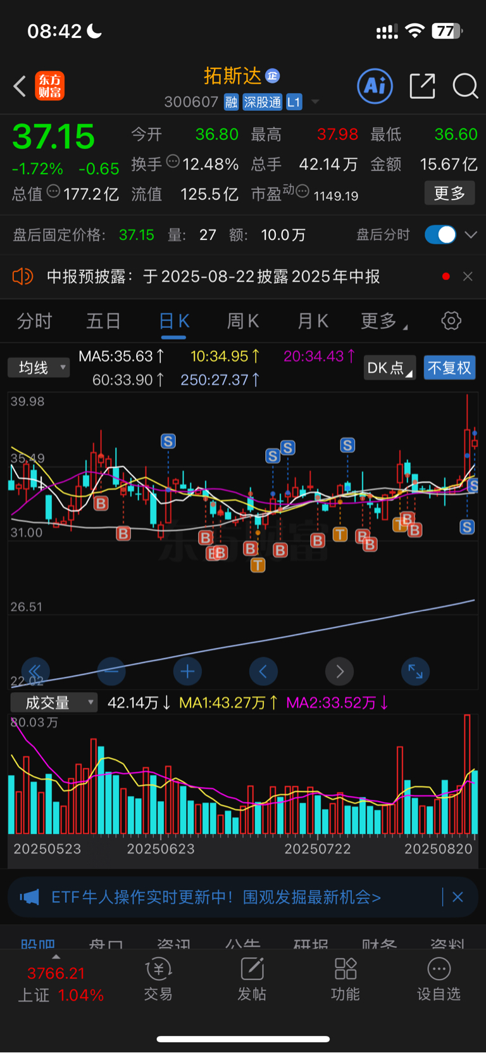The width and height of the screenshot is (486, 1053).
Task: Open 更多 chart period menu
Action: (383, 321)
